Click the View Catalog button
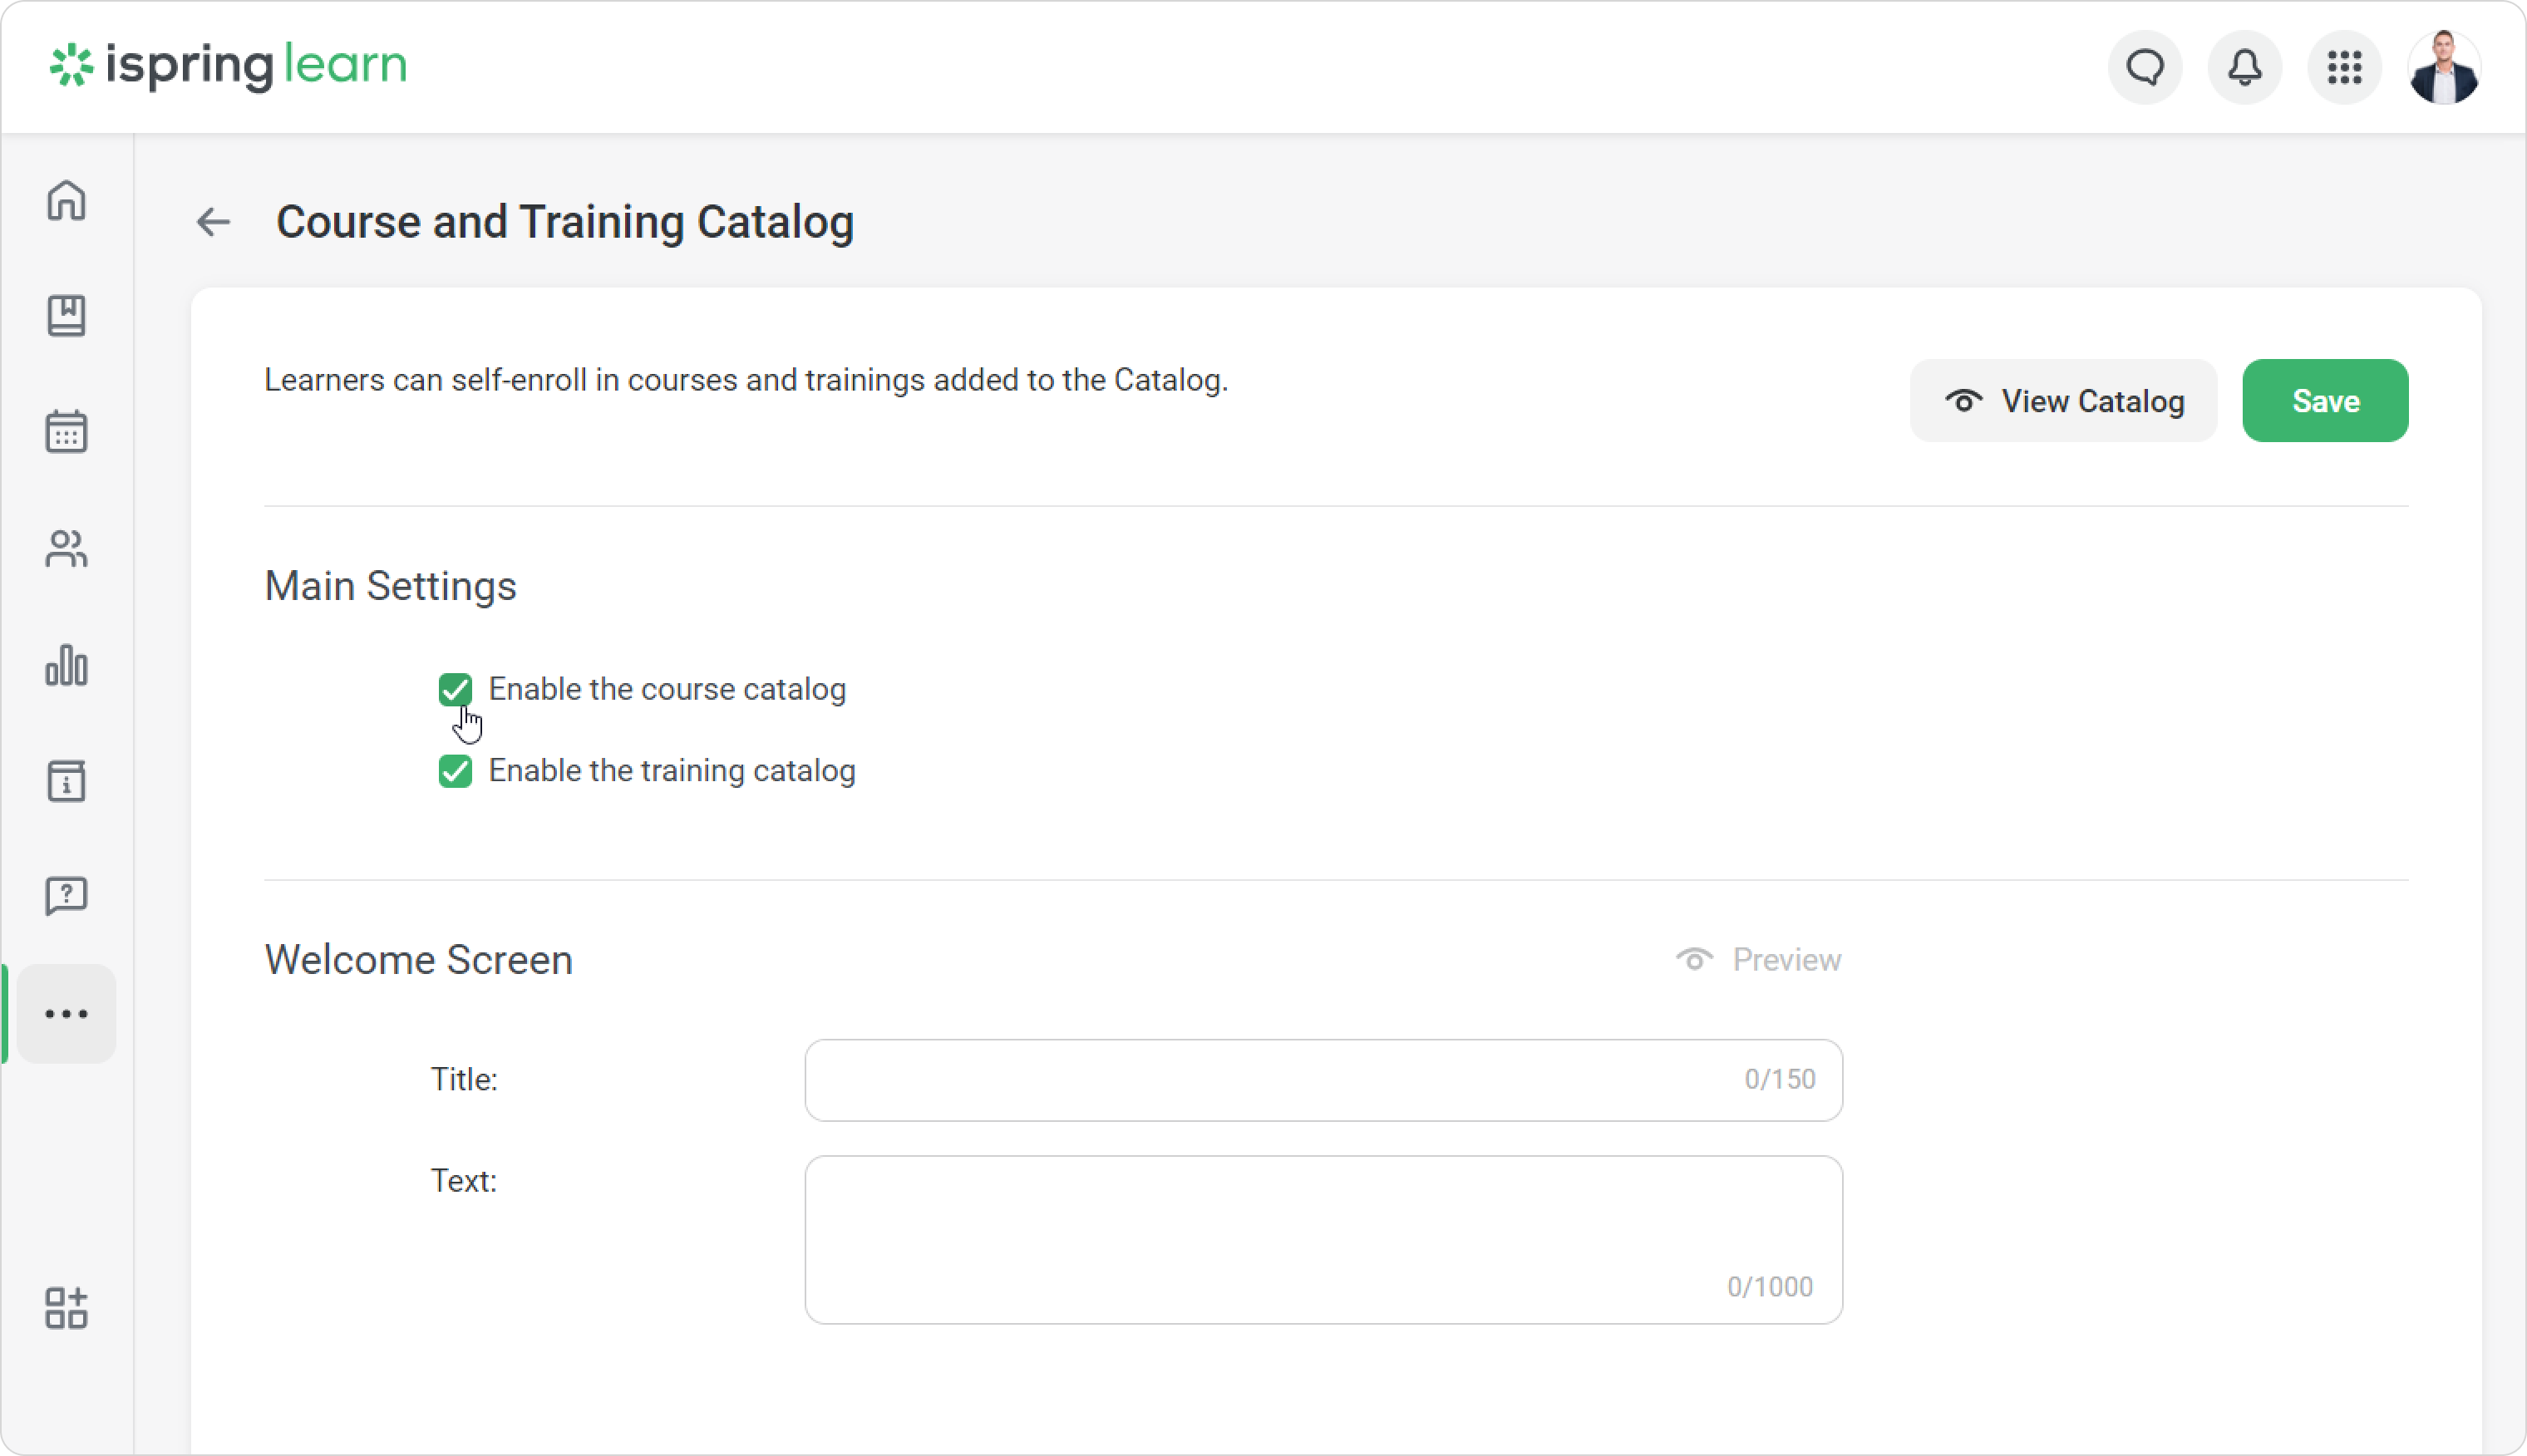 pos(2063,400)
